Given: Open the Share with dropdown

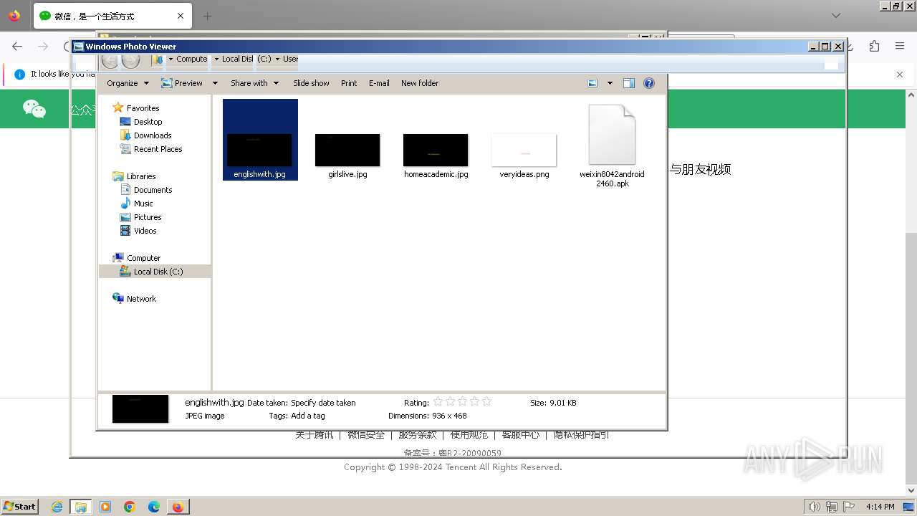Looking at the screenshot, I should click(x=254, y=83).
